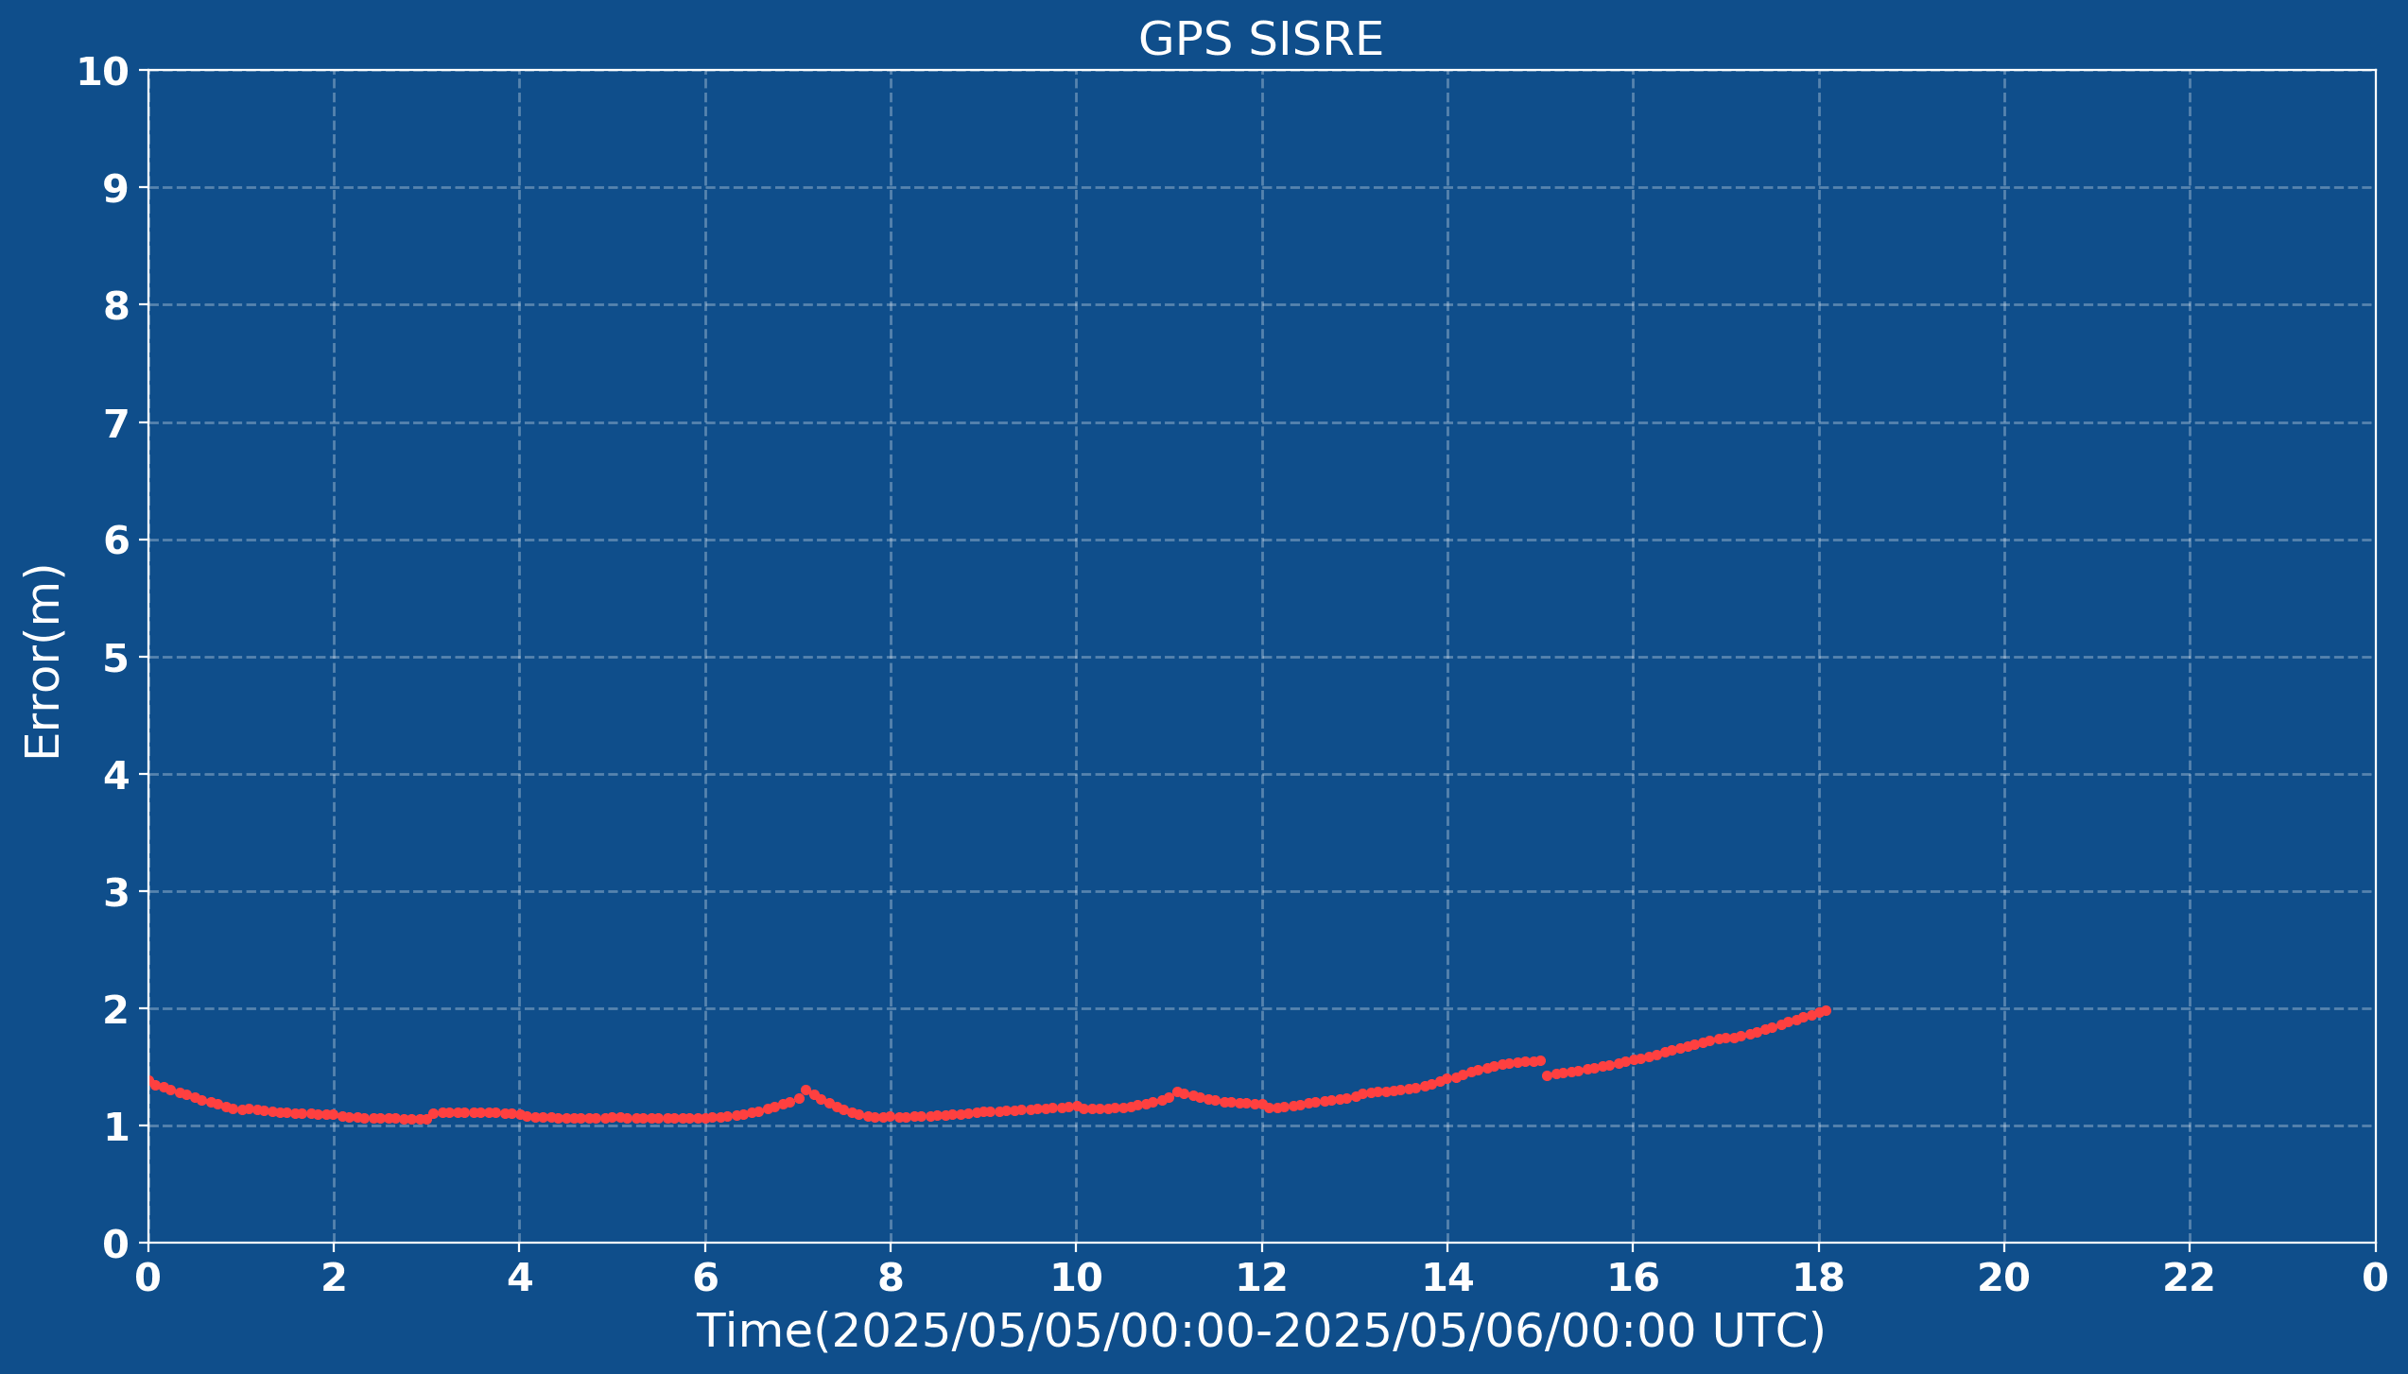Image resolution: width=2408 pixels, height=1374 pixels.
Task: Click the Error(m) y-axis label
Action: (43, 661)
